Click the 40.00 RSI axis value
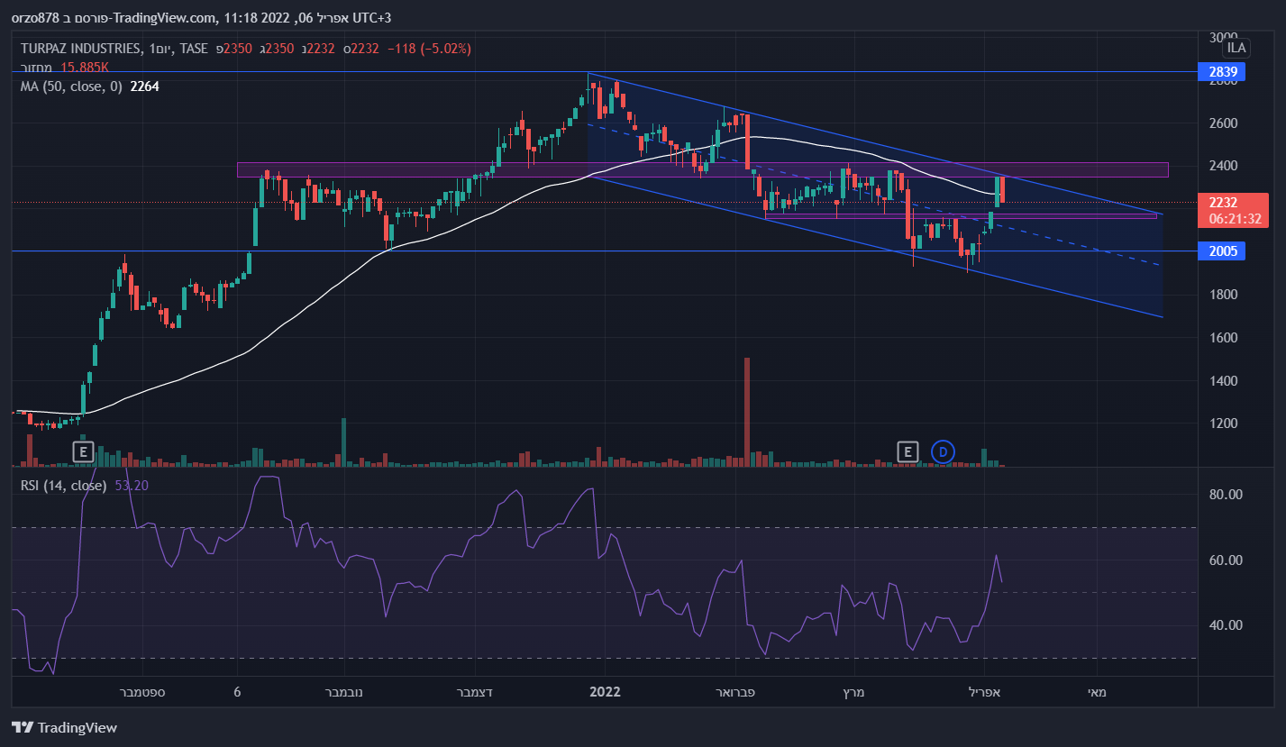The image size is (1286, 747). coord(1226,625)
